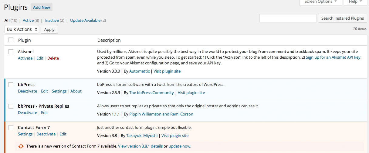Activate the Akismet plugin
Viewport: 369px width, 153px height.
pos(25,58)
